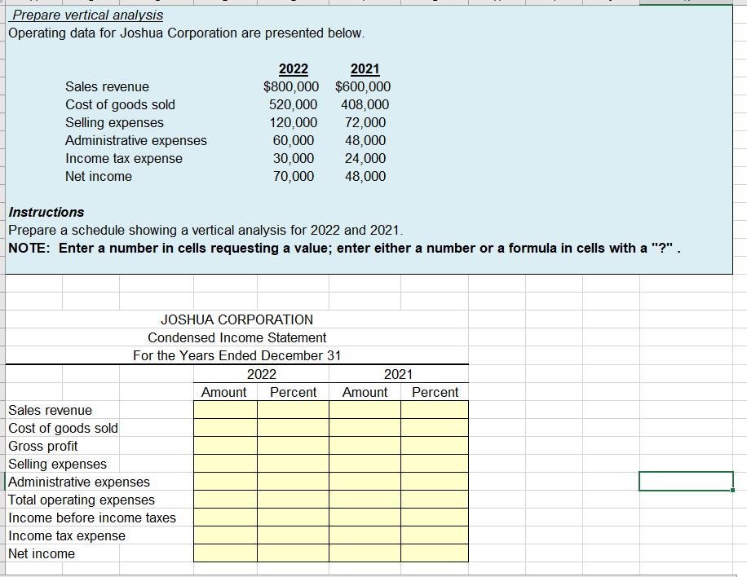
Task: Select the Sales revenue label in the data table
Action: (x=107, y=86)
